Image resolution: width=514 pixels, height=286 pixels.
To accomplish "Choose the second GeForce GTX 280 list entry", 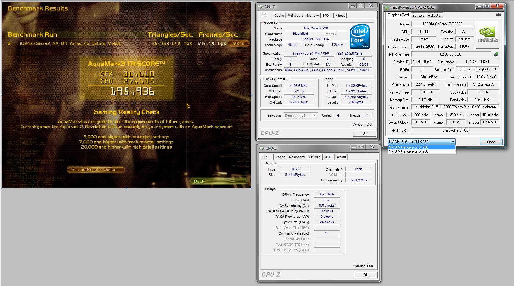I will [x=422, y=151].
